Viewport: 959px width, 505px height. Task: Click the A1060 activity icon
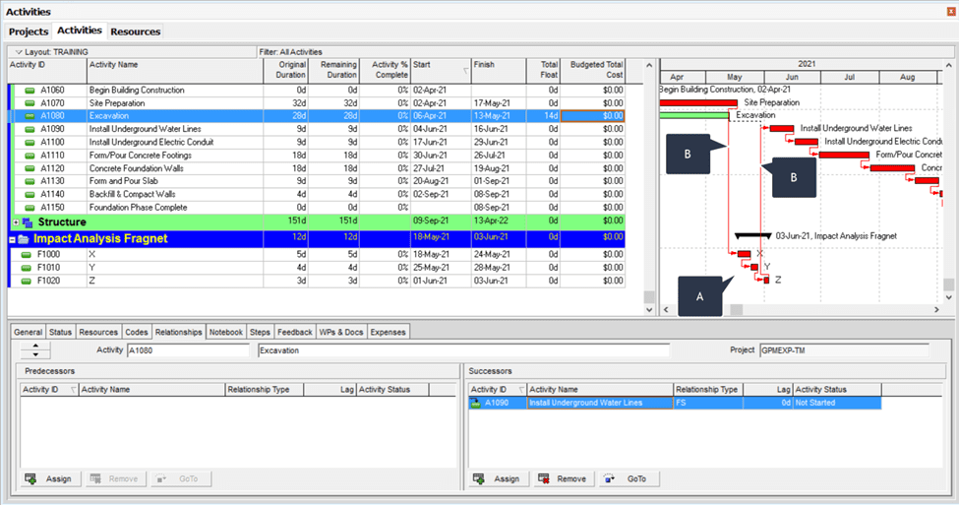tap(30, 91)
